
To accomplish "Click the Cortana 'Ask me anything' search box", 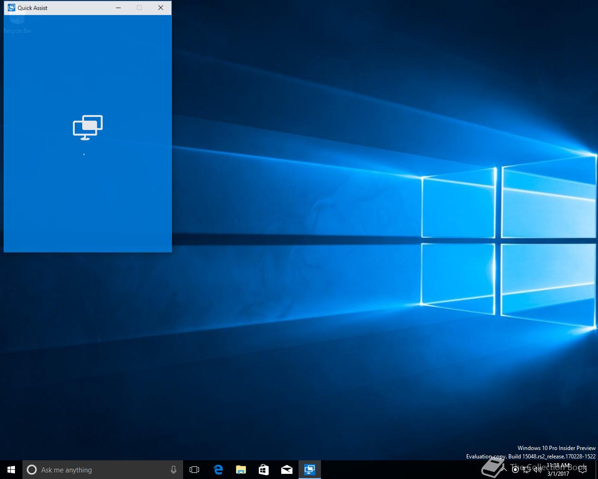I will pyautogui.click(x=102, y=470).
